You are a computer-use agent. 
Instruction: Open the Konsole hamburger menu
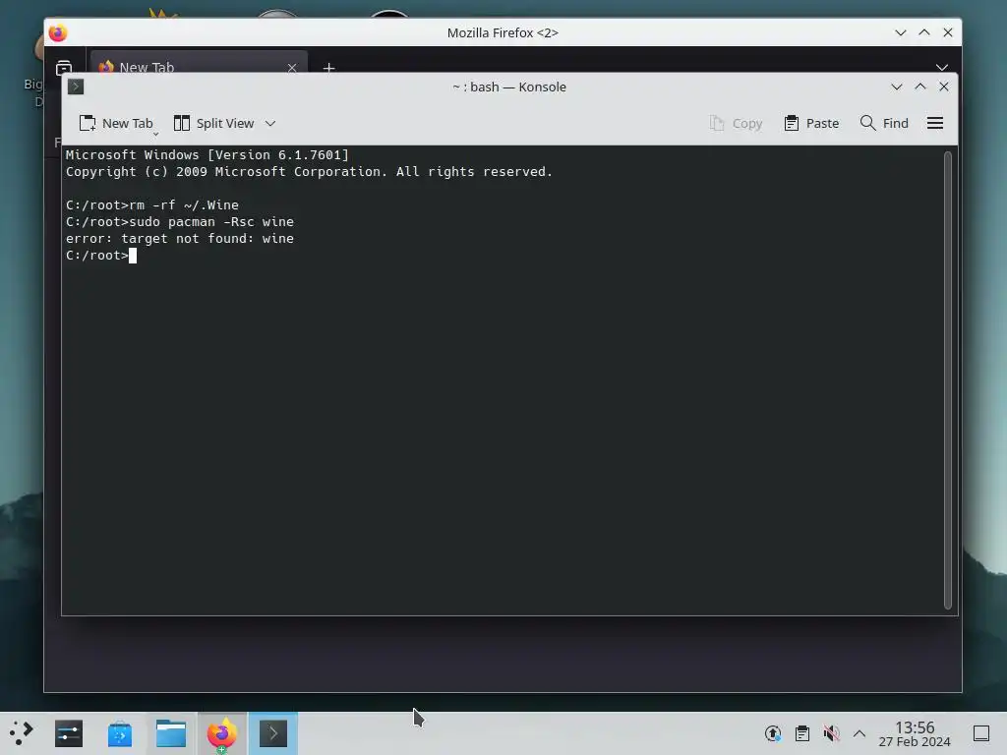[x=935, y=123]
